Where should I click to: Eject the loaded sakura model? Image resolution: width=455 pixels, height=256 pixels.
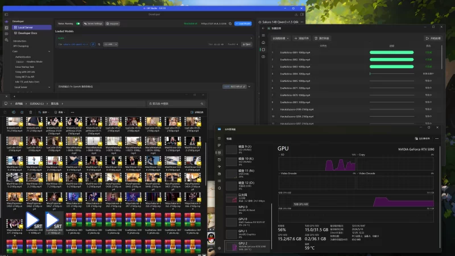tap(247, 44)
